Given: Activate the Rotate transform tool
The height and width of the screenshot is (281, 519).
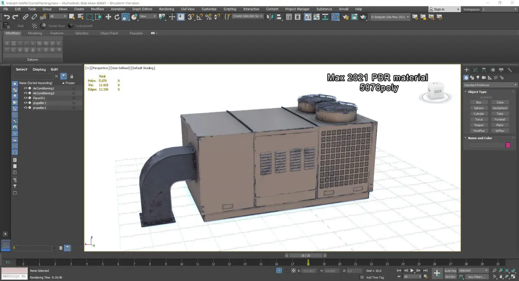Looking at the screenshot, I should (x=117, y=17).
